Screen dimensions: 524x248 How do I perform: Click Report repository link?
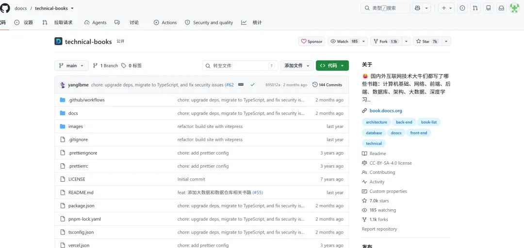(379, 229)
